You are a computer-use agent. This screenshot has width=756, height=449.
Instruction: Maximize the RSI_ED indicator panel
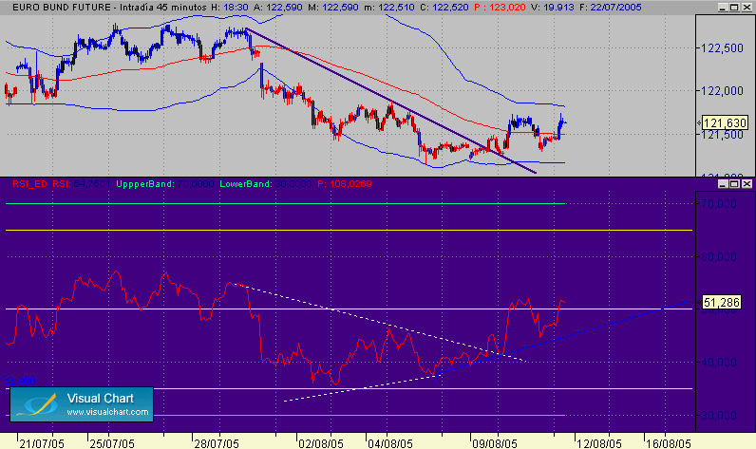(x=734, y=183)
